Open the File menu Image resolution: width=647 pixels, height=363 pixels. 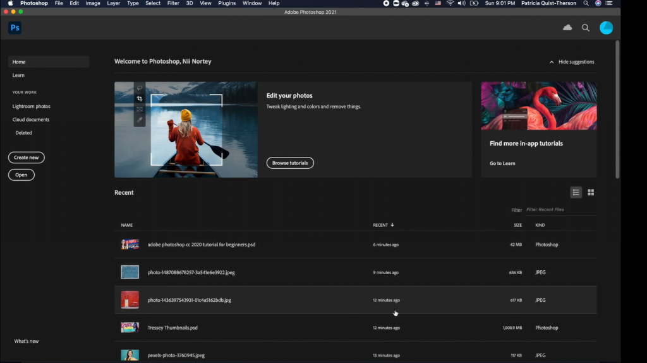click(x=59, y=3)
